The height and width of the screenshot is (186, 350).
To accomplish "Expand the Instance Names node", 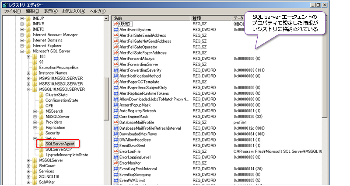I will [x=28, y=73].
